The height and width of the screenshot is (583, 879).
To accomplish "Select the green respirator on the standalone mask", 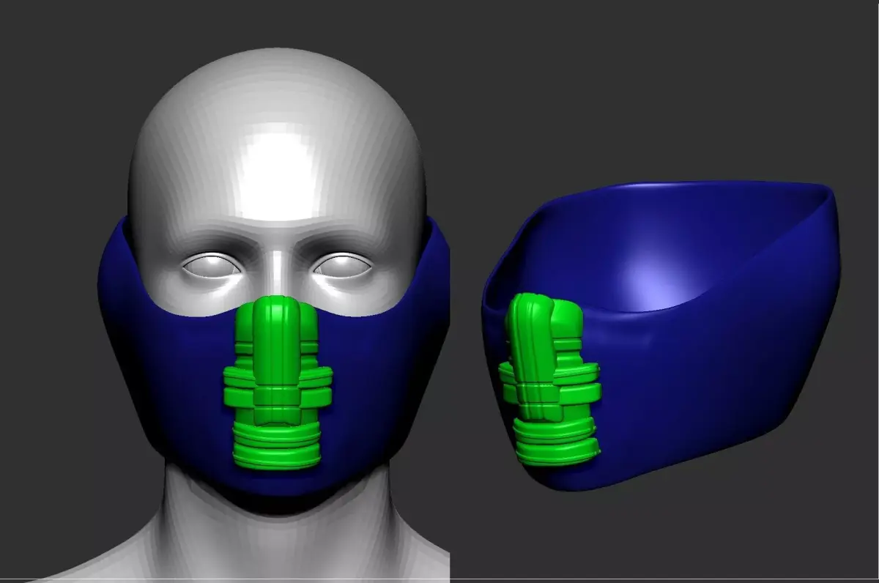I will point(549,379).
